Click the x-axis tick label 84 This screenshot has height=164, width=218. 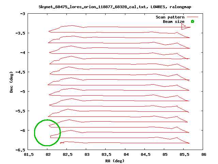[126, 154]
